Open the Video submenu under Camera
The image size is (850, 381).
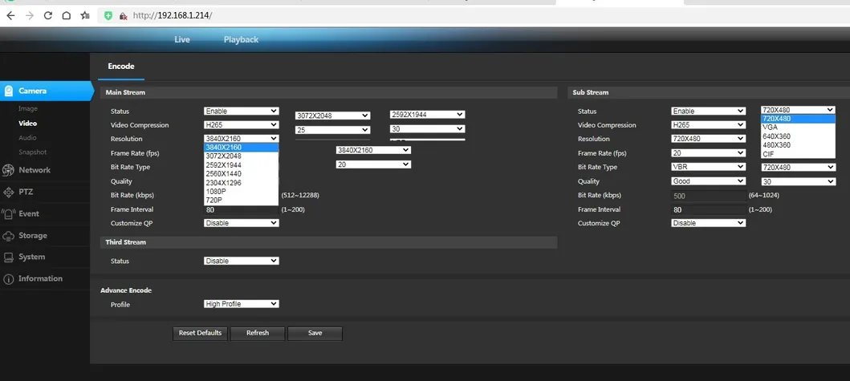(x=27, y=124)
